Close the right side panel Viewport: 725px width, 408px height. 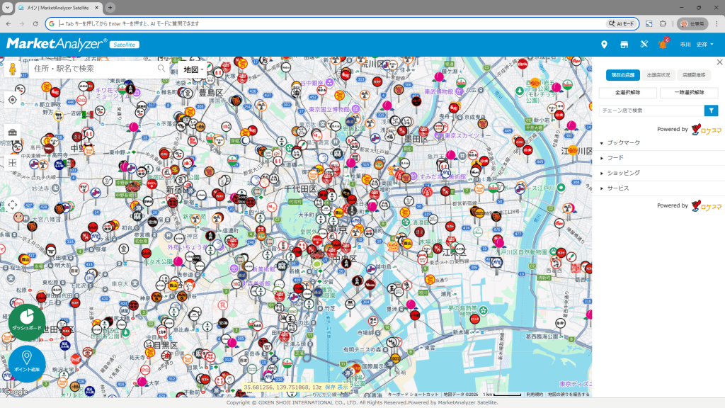pos(719,62)
